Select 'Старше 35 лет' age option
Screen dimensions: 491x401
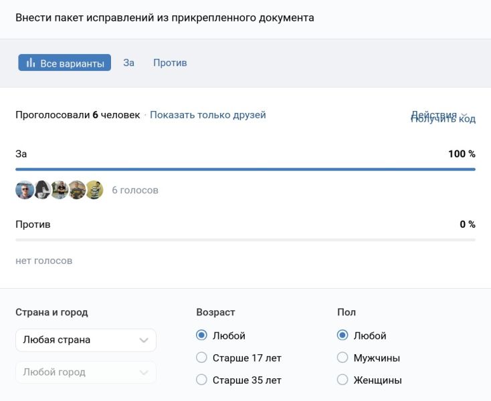201,380
